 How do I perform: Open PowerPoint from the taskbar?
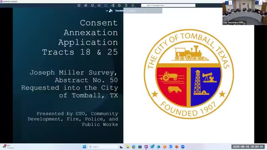pyautogui.click(x=177, y=147)
